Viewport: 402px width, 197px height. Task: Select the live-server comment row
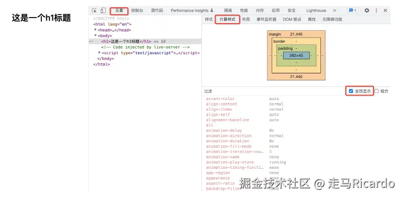click(x=145, y=47)
